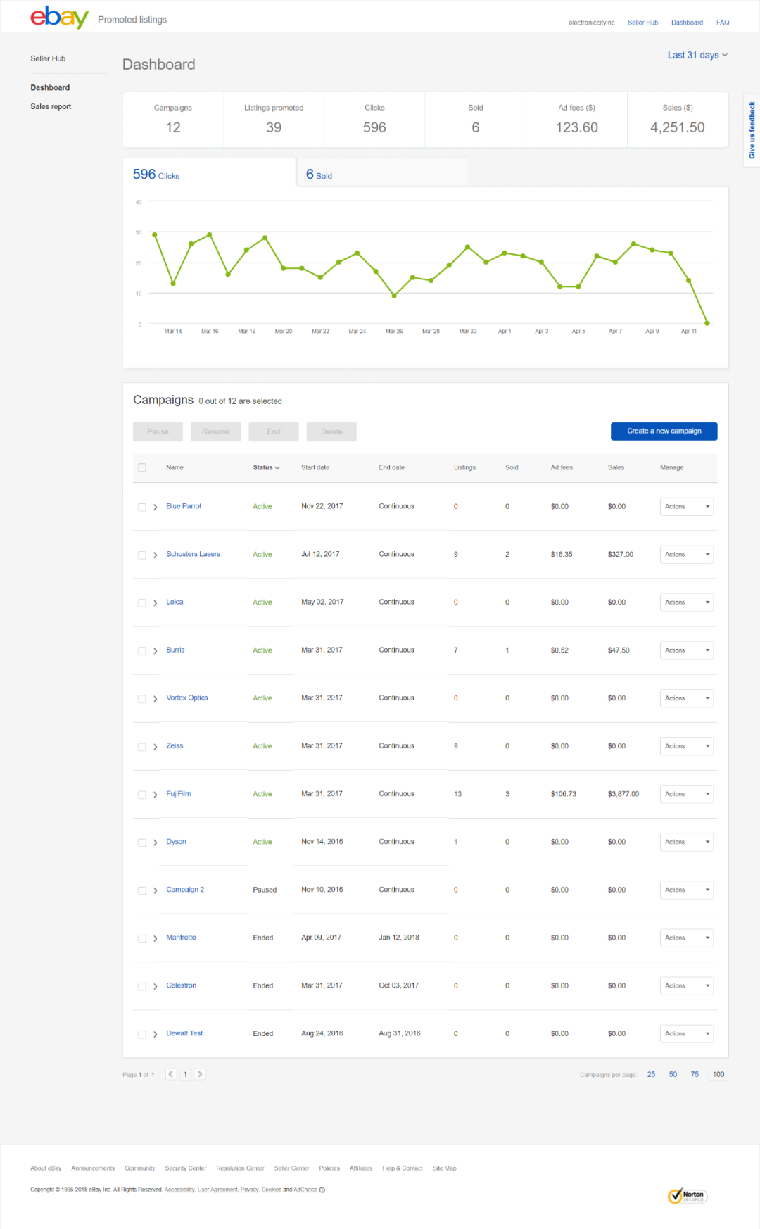Click the Norton Secured badge
The height and width of the screenshot is (1229, 760).
pyautogui.click(x=688, y=1195)
